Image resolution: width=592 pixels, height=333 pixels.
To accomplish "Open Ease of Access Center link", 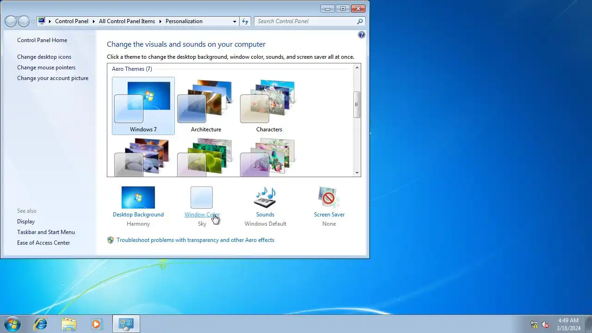I will tap(43, 243).
